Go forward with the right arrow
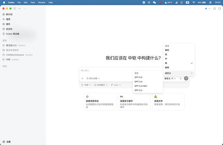The width and height of the screenshot is (223, 145). pos(25,8)
